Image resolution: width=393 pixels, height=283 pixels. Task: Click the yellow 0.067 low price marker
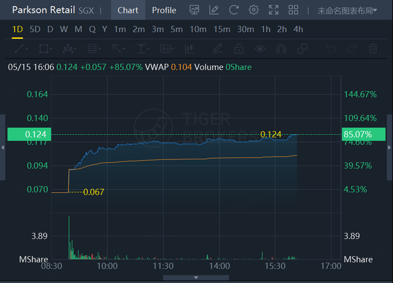click(93, 192)
